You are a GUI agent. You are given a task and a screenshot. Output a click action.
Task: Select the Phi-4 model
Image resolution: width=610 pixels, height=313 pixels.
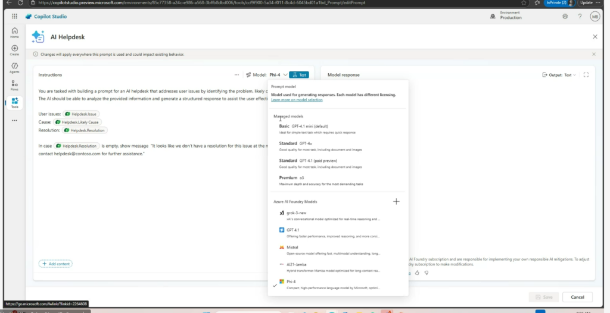tap(338, 284)
